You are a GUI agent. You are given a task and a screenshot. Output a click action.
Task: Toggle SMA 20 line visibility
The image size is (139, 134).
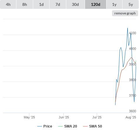pyautogui.click(x=67, y=126)
